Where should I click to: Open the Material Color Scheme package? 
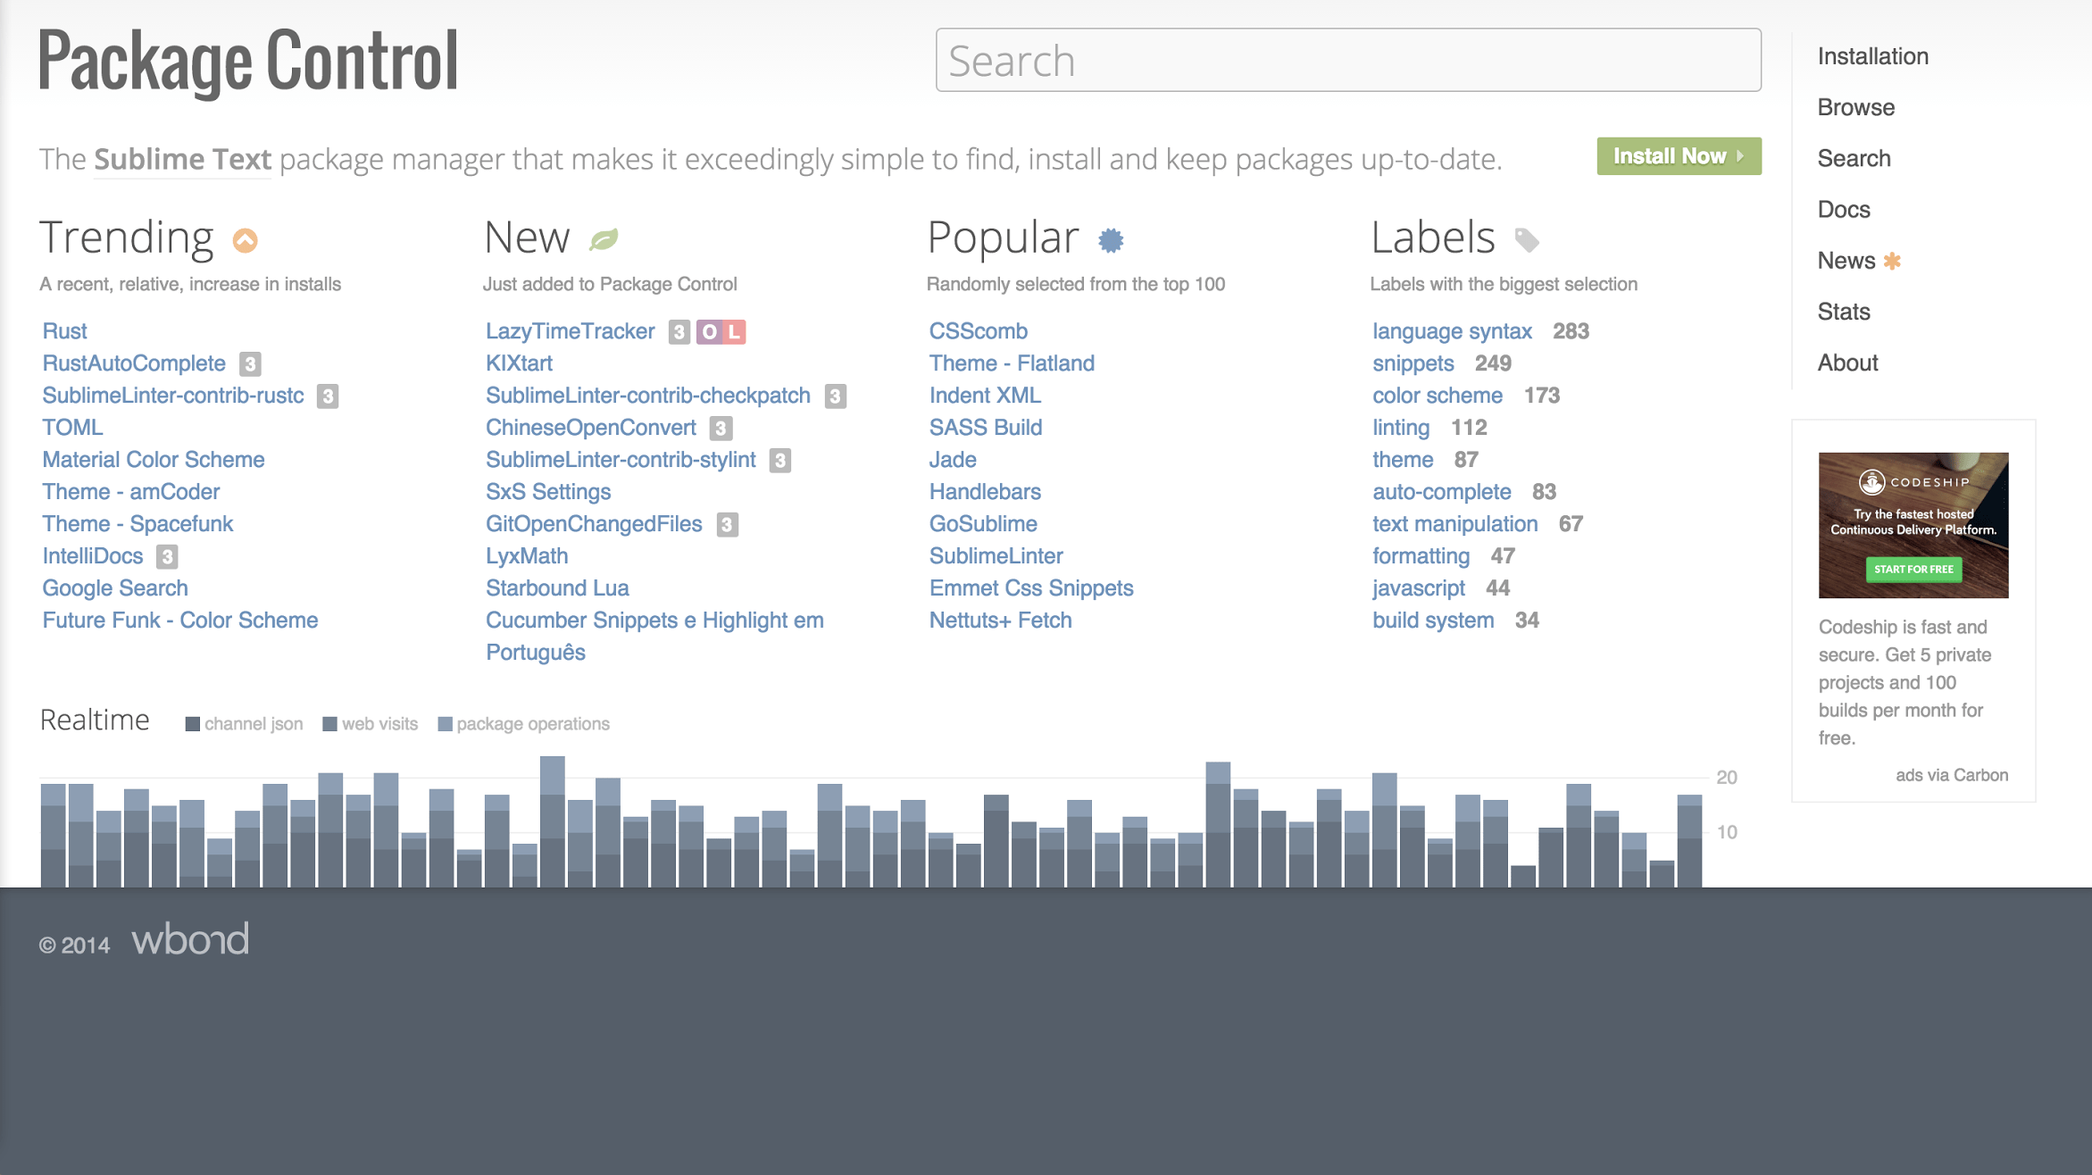point(153,460)
